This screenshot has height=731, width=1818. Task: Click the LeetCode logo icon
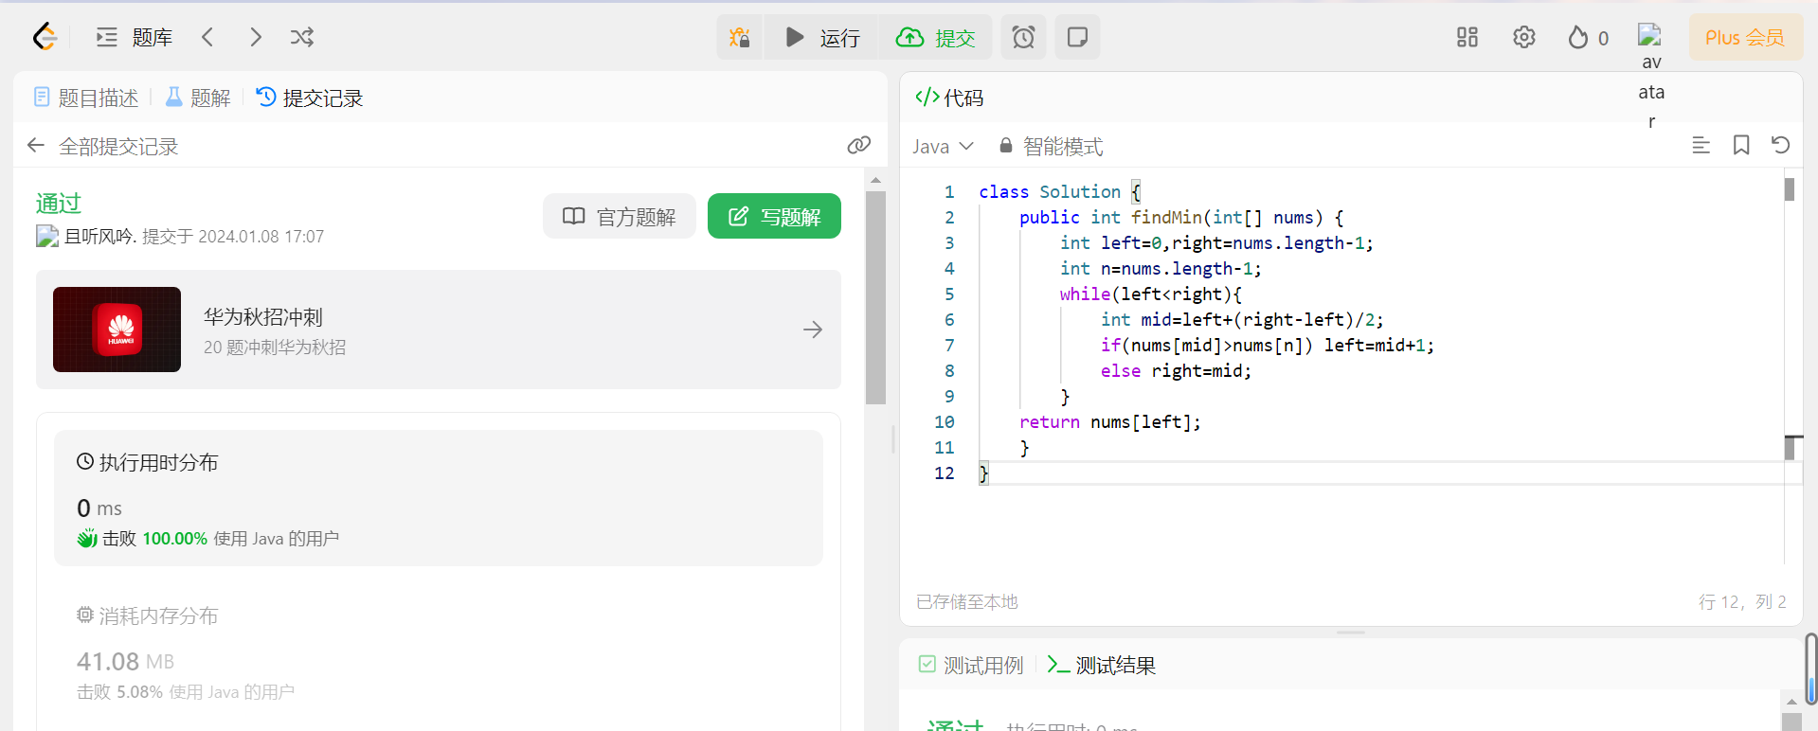tap(45, 37)
